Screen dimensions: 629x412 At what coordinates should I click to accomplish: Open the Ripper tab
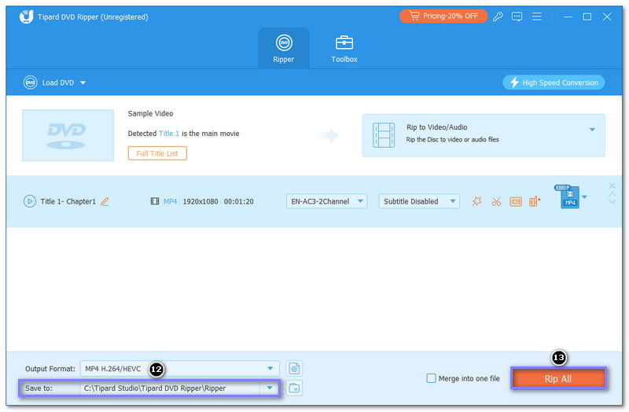(x=284, y=49)
